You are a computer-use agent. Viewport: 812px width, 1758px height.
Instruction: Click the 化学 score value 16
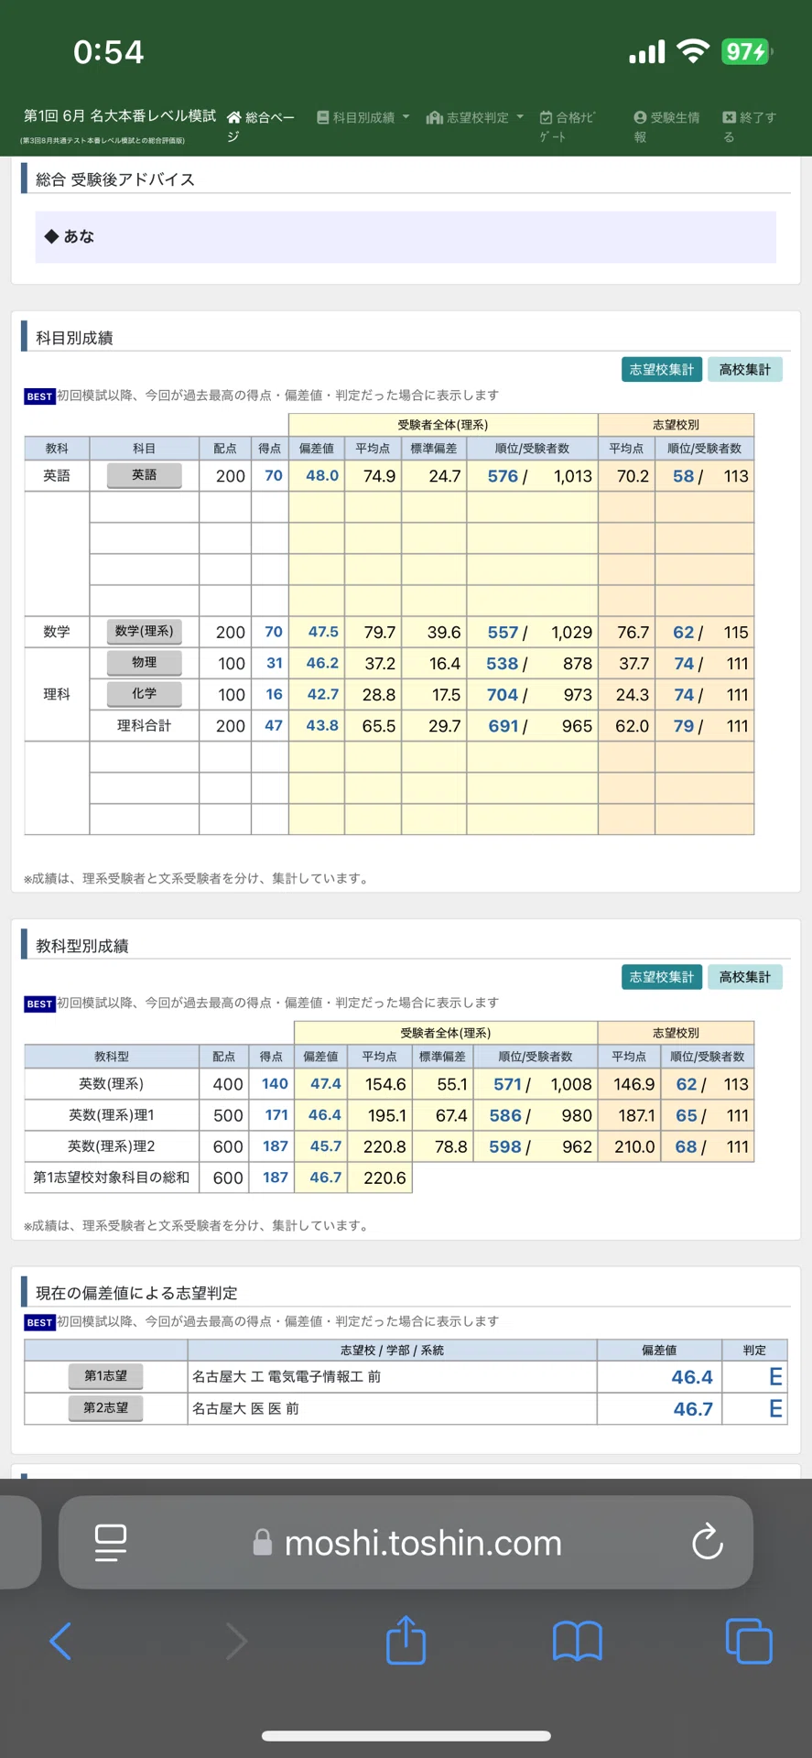point(275,694)
